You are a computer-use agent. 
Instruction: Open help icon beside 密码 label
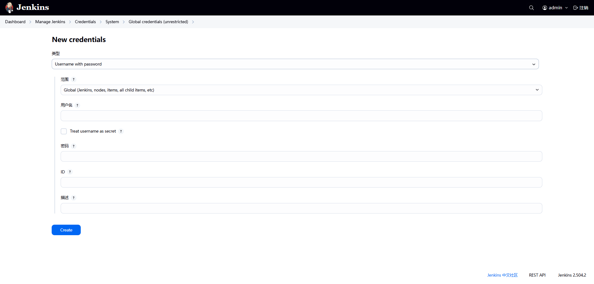pyautogui.click(x=74, y=146)
